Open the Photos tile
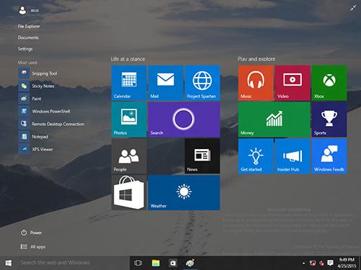 pyautogui.click(x=129, y=120)
